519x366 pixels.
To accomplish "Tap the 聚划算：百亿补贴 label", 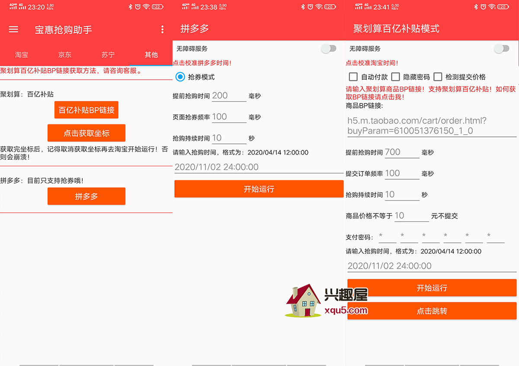I will pos(27,94).
